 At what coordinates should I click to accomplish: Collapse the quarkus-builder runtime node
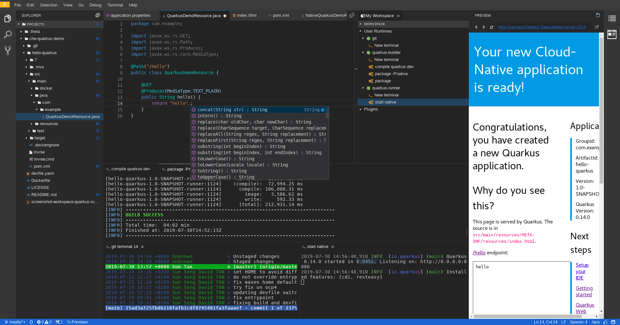[x=363, y=53]
